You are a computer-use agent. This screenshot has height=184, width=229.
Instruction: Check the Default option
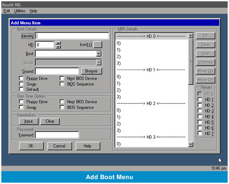click(x=21, y=89)
